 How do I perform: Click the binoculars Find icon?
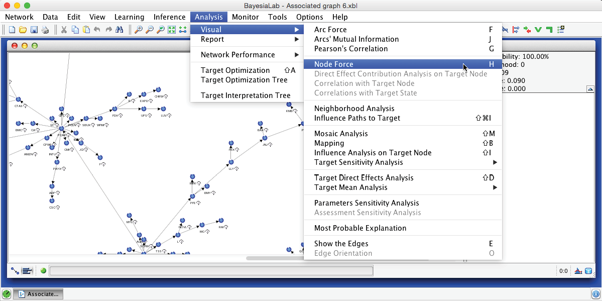119,30
